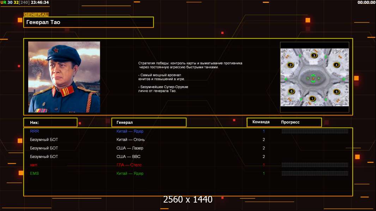Select player nickname 'RRR'
This screenshot has height=211, width=376.
point(35,131)
